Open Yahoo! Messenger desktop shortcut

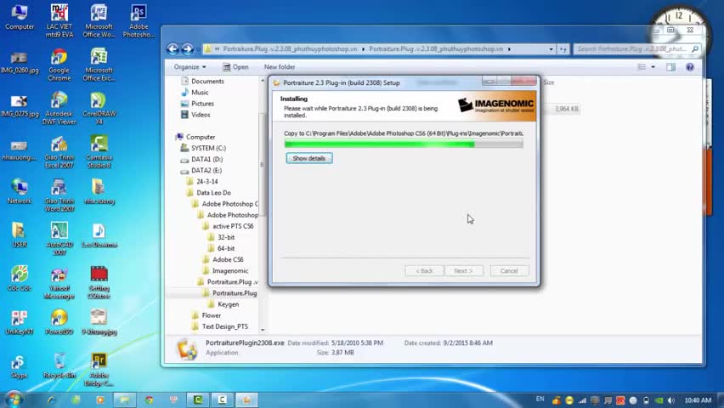click(59, 282)
